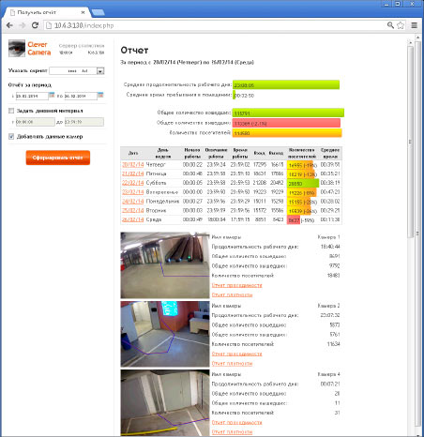Expand the server selection dropdown
This screenshot has width=424, height=437.
tap(100, 71)
